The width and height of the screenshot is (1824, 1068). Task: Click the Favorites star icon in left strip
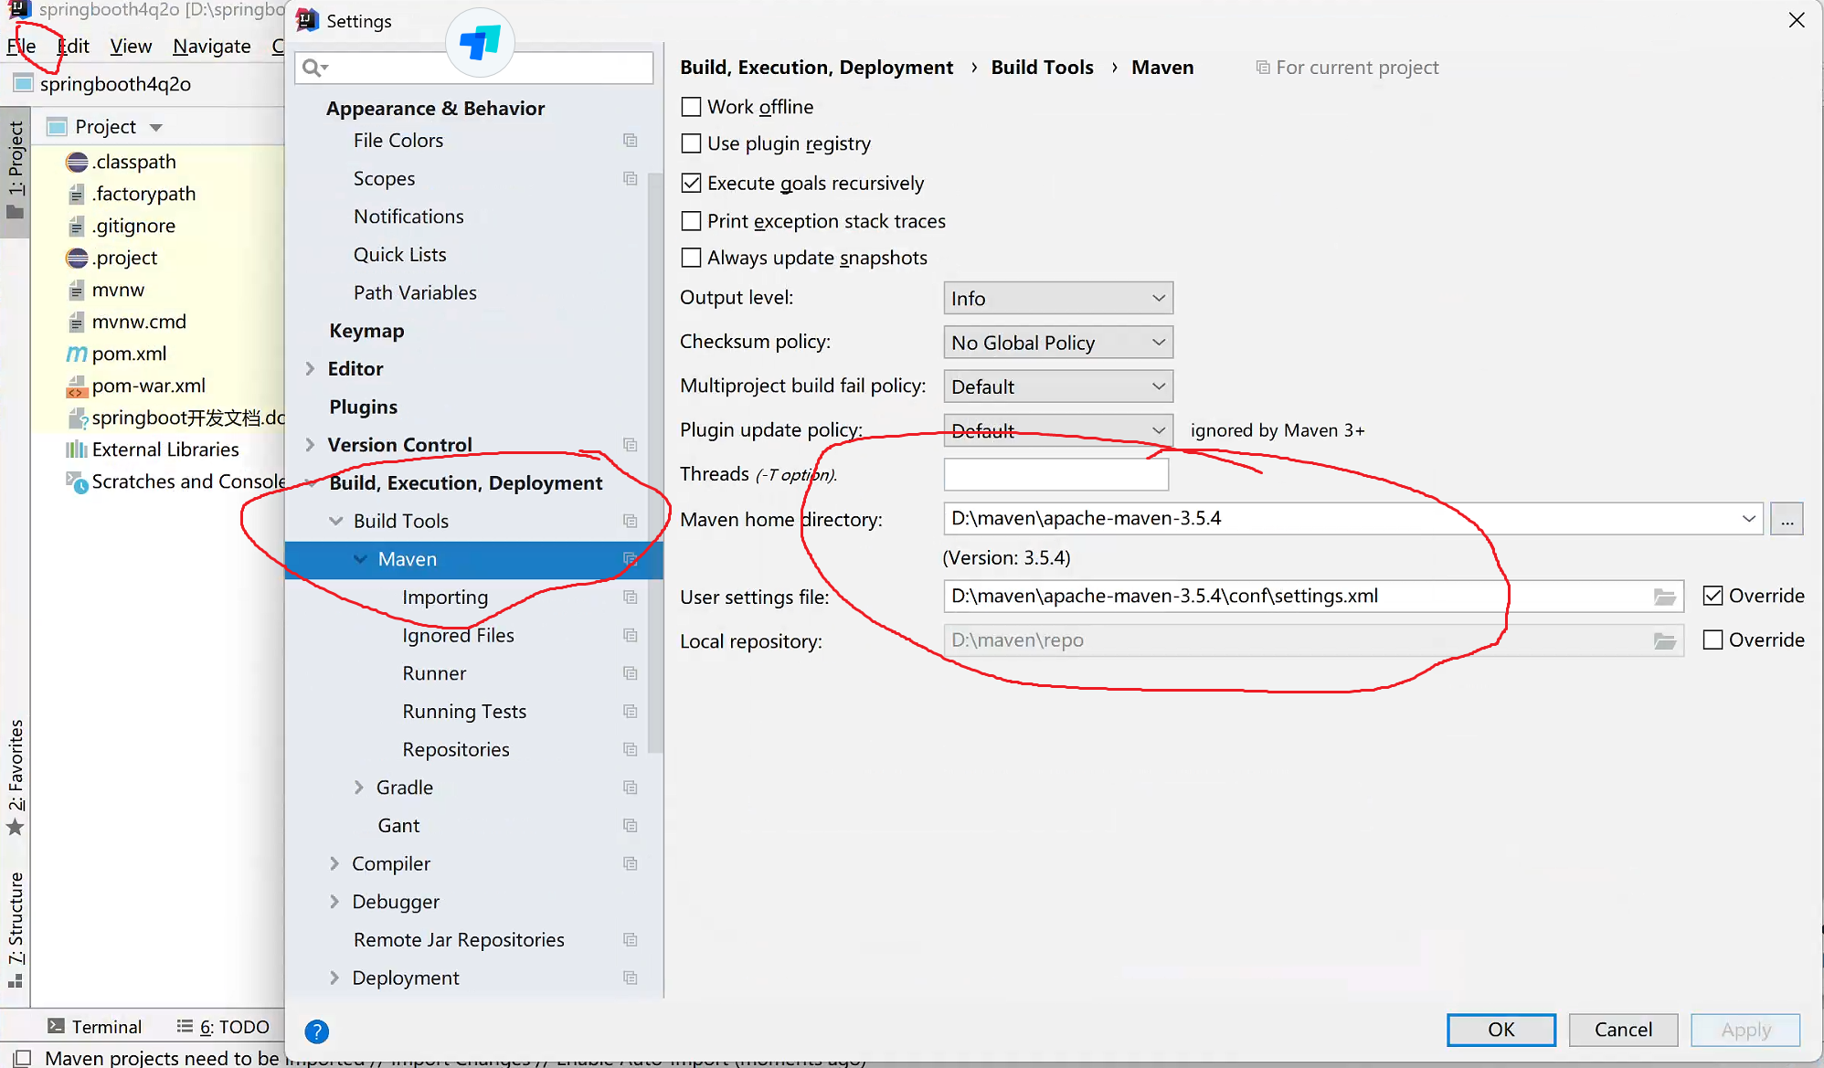[x=15, y=828]
